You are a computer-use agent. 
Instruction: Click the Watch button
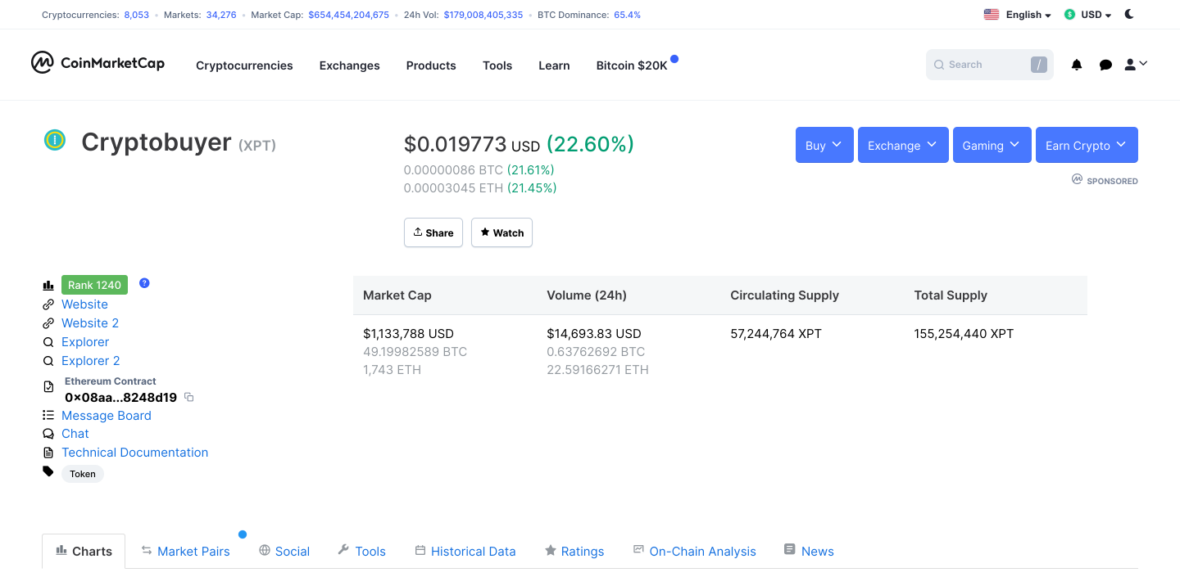[x=502, y=232]
